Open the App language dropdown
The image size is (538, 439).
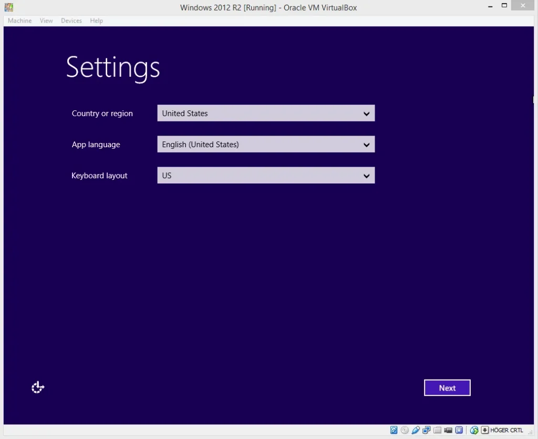(266, 144)
